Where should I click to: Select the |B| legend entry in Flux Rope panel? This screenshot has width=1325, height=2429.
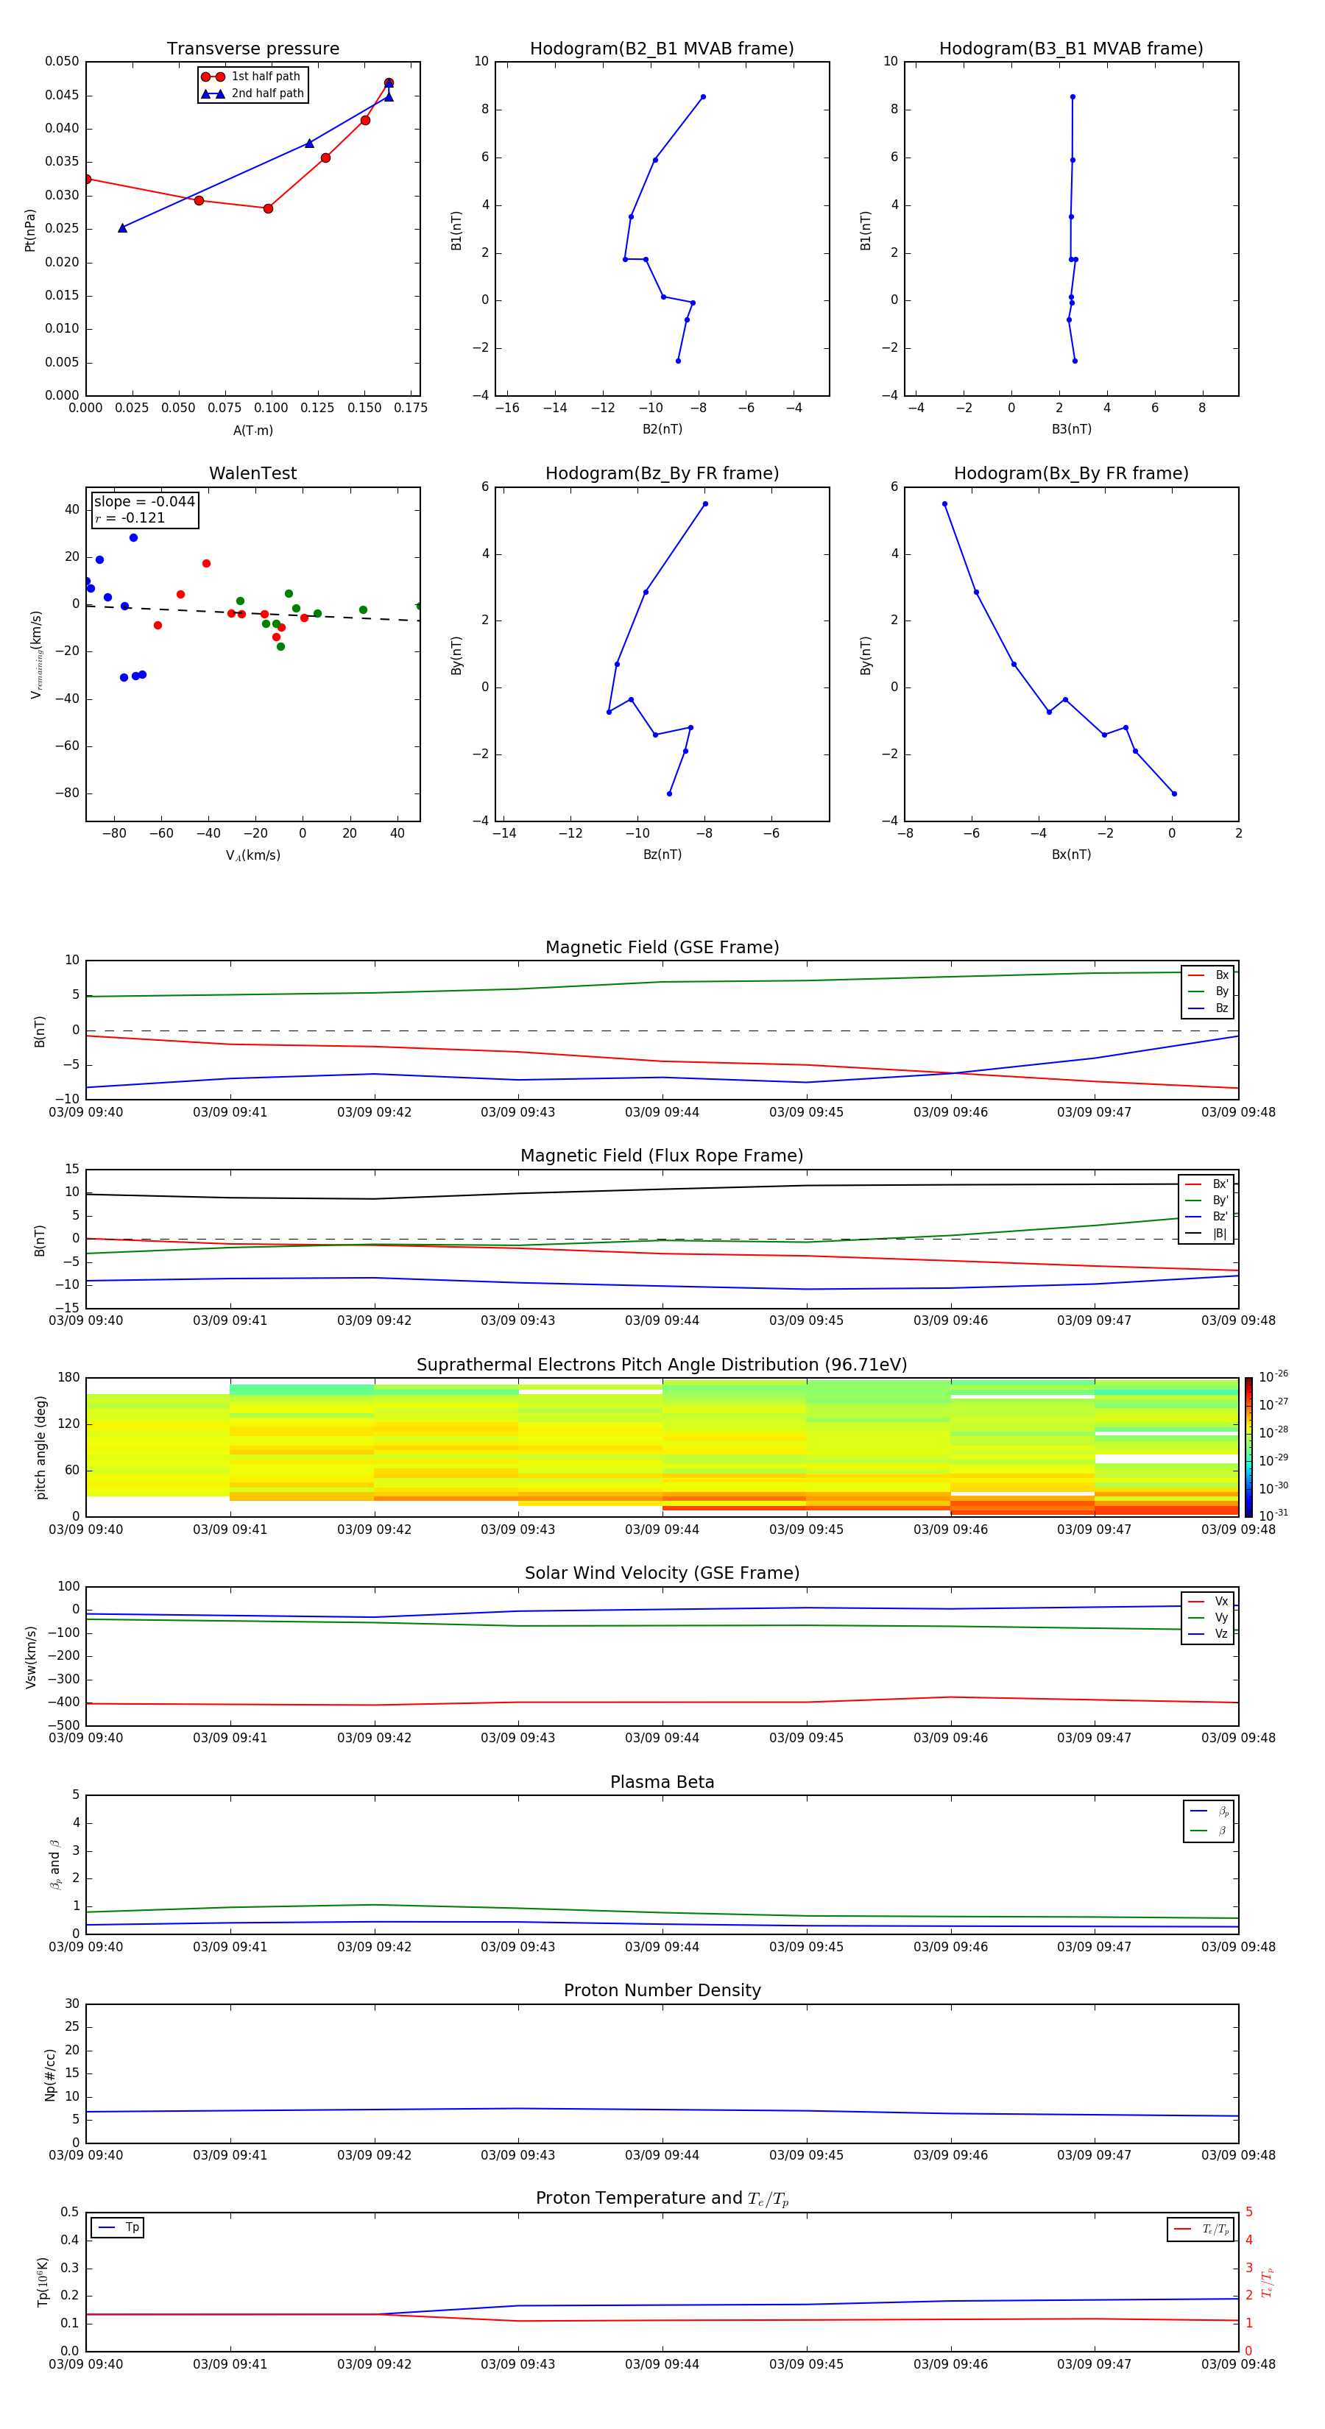(1206, 1234)
